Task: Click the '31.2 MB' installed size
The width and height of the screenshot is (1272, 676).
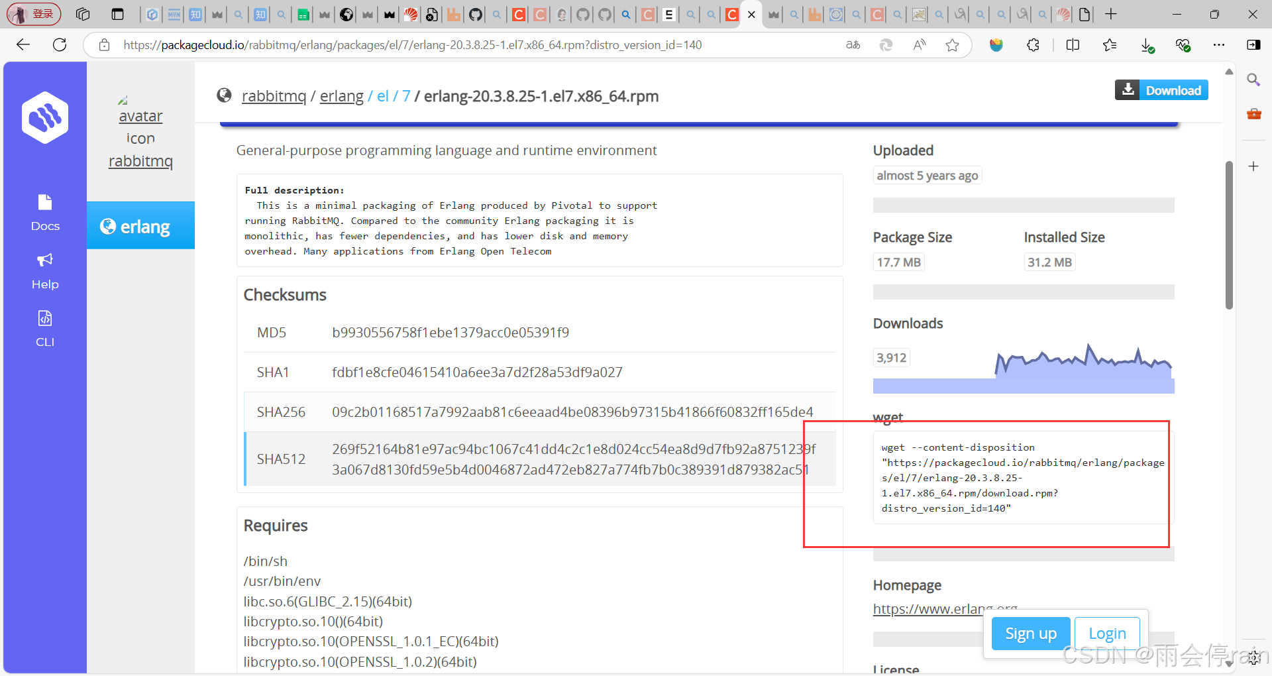Action: tap(1049, 262)
